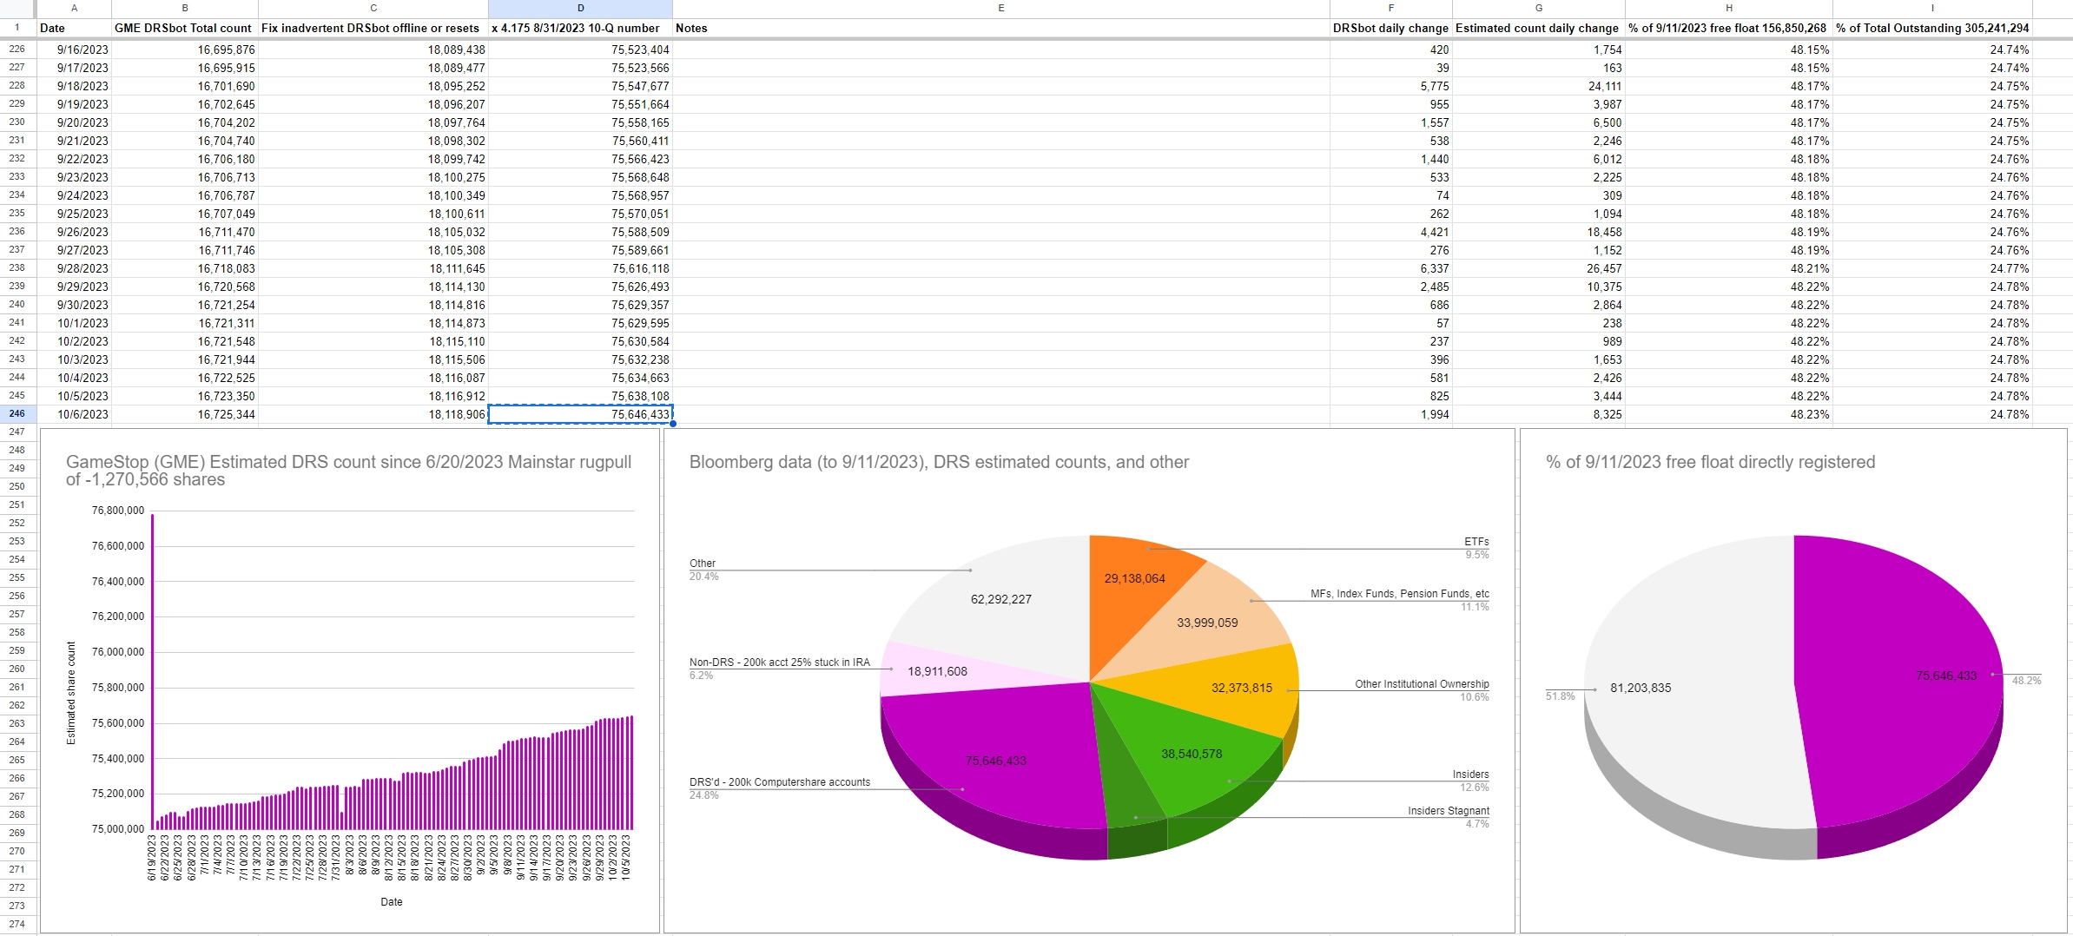Select row 1 header
Image resolution: width=2073 pixels, height=936 pixels.
pos(17,28)
